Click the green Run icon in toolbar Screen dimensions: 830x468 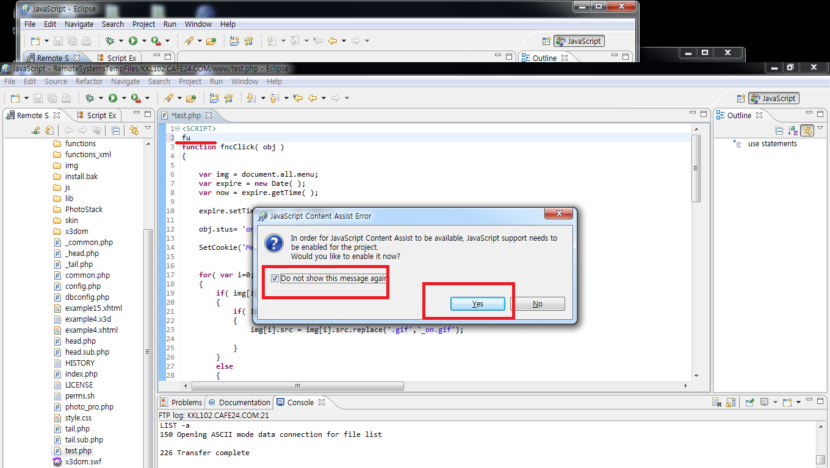[113, 98]
